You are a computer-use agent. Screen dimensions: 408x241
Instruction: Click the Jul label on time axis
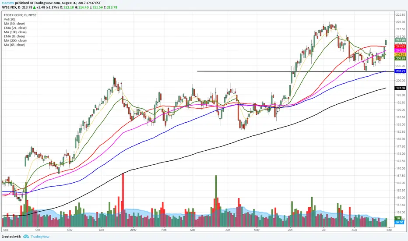point(324,230)
